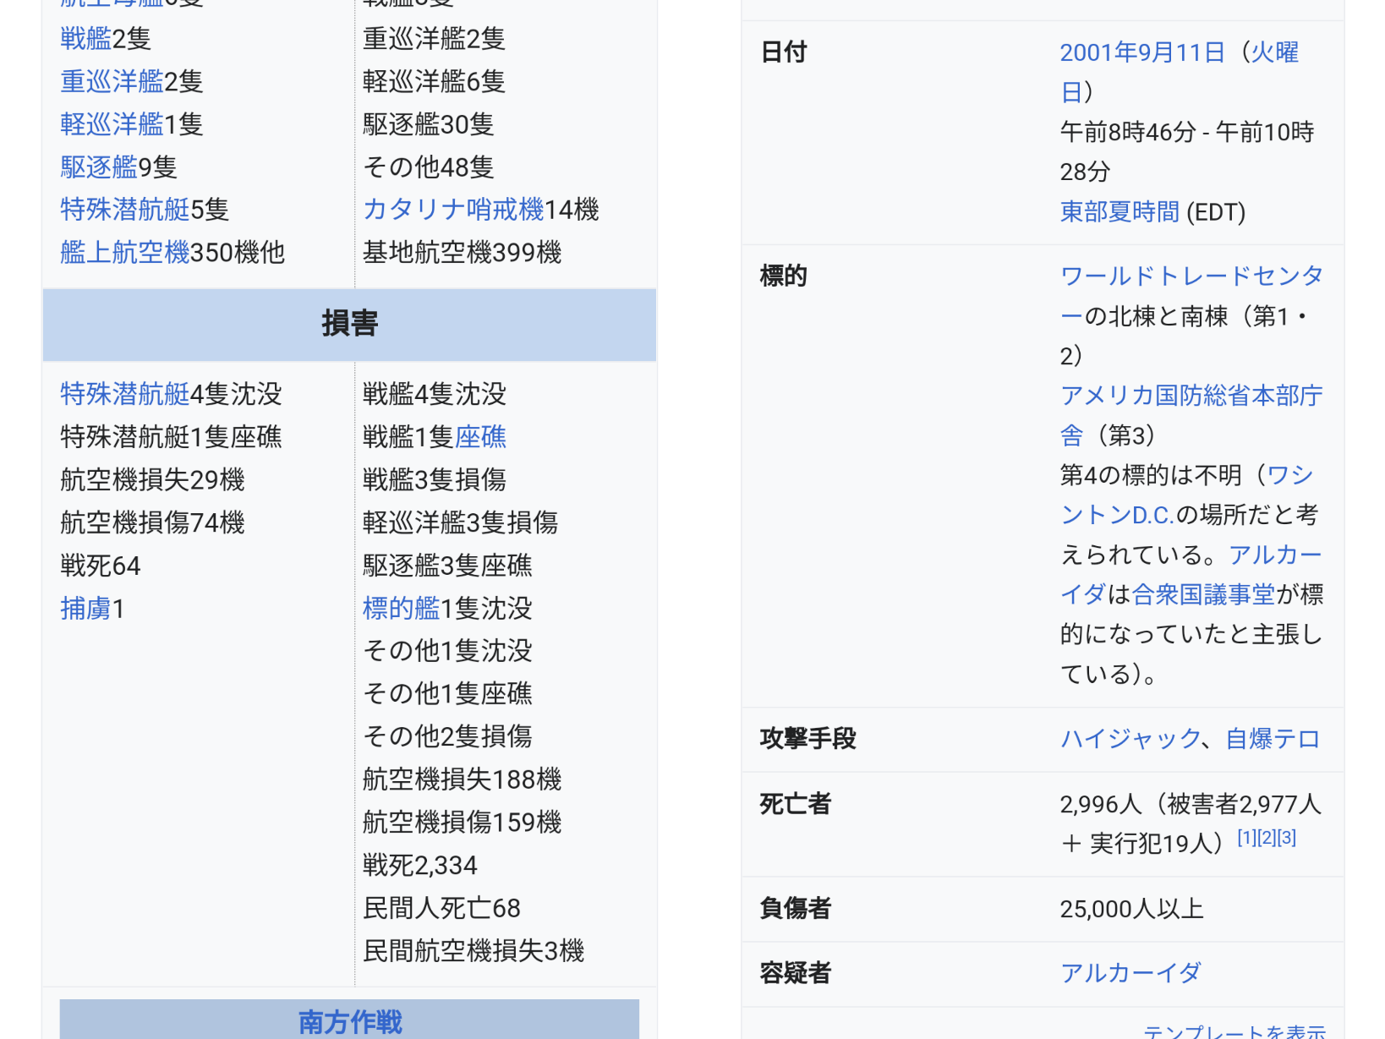This screenshot has height=1039, width=1385.
Task: Select the text 軽巡洋艦6隻
Action: pyautogui.click(x=434, y=82)
